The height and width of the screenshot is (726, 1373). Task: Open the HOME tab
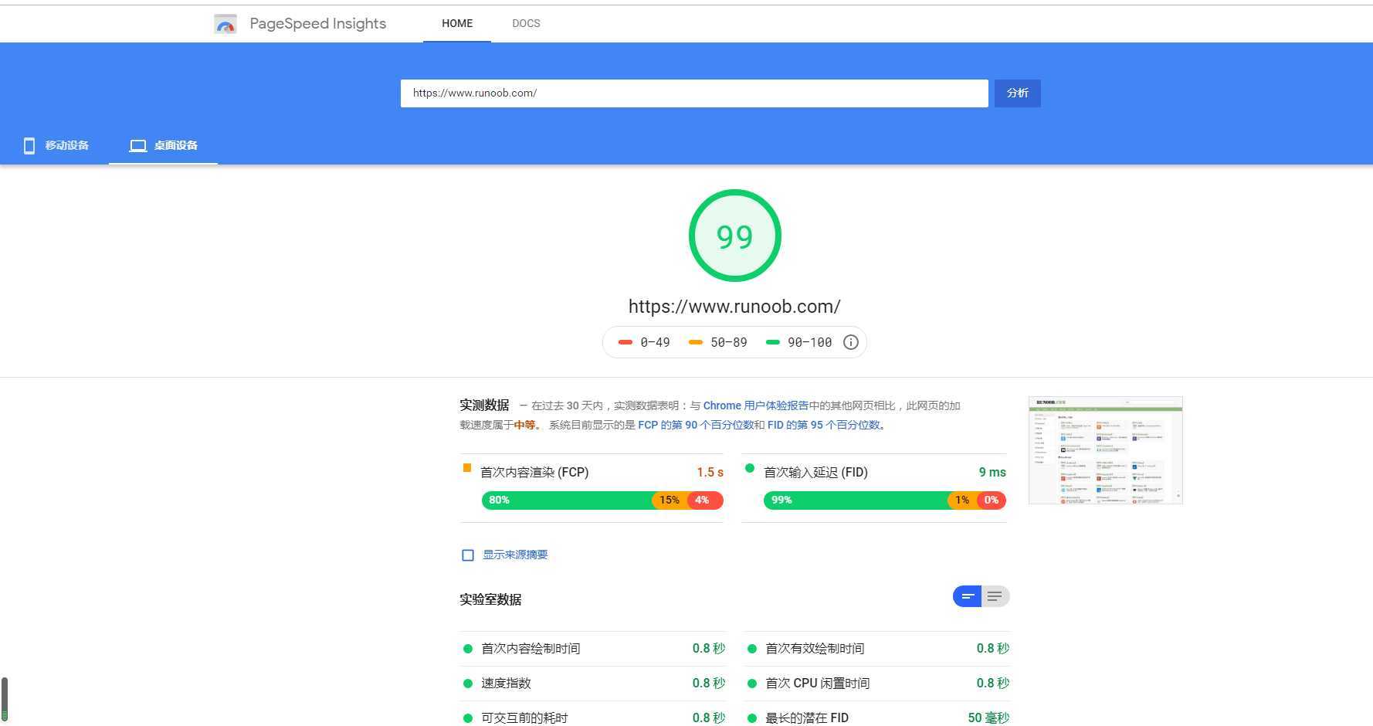(457, 24)
